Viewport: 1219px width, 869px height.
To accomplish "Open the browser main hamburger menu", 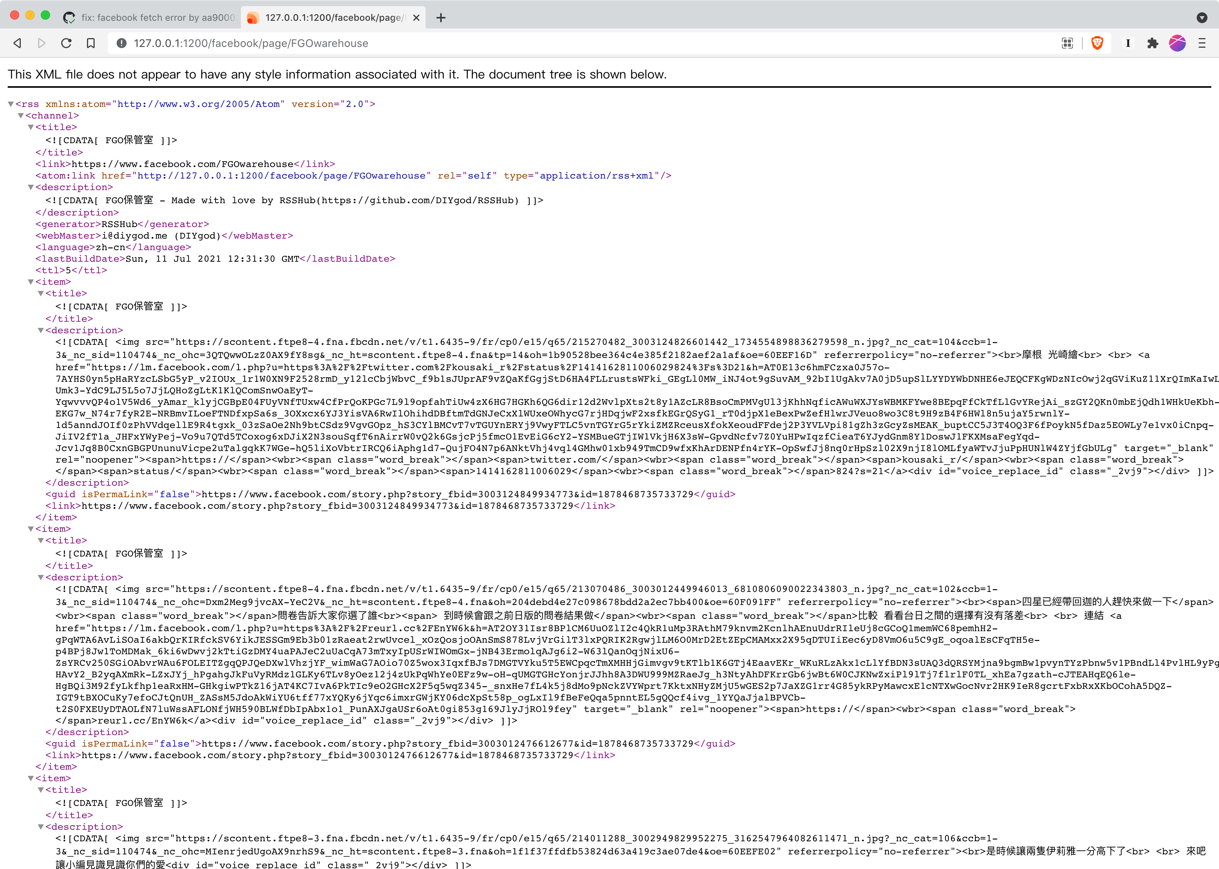I will (1202, 43).
